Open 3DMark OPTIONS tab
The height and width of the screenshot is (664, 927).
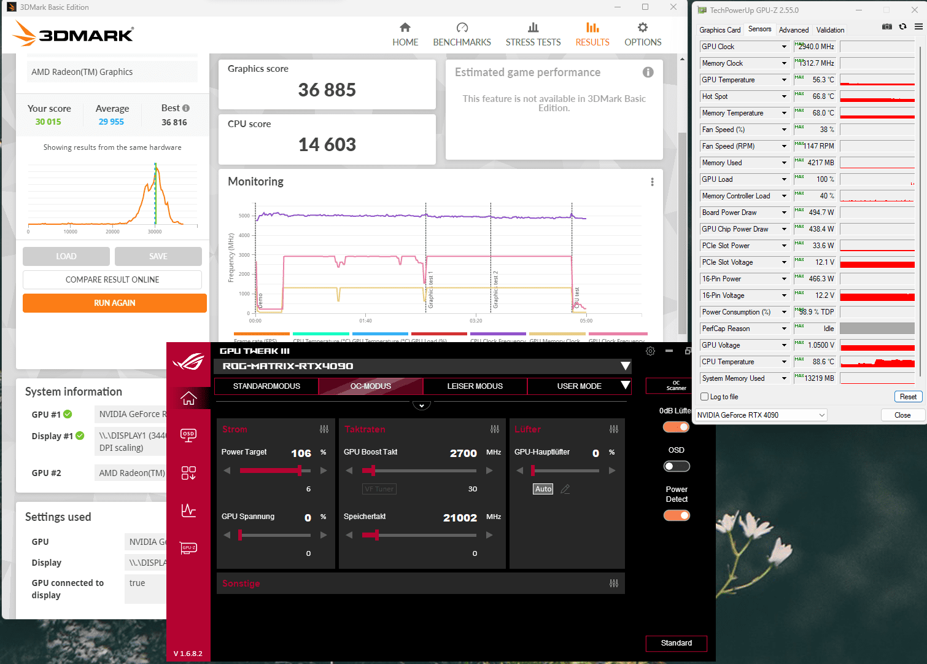coord(643,34)
